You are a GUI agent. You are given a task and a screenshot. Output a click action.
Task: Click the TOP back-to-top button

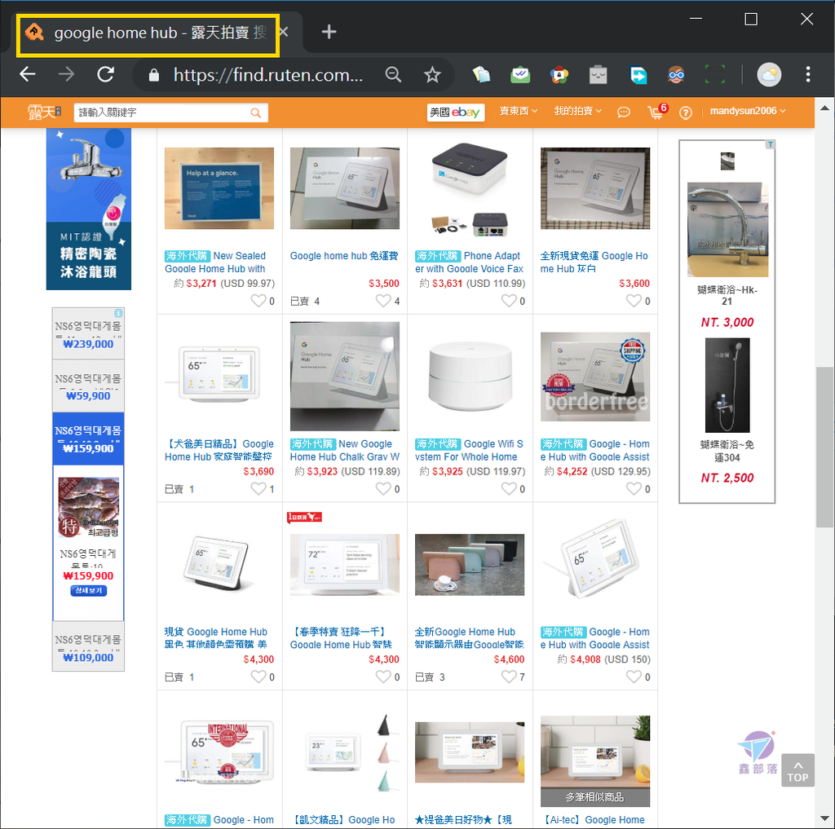[797, 769]
